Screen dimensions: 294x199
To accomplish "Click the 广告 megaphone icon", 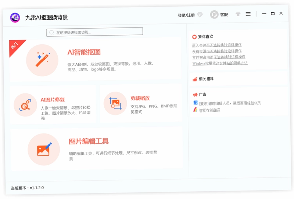I will click(195, 95).
